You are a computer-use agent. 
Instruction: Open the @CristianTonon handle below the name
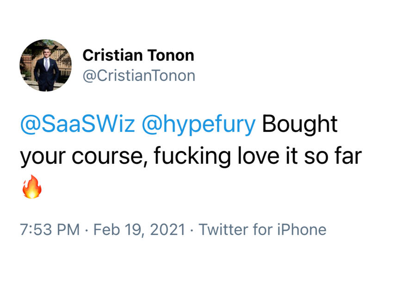pos(139,75)
